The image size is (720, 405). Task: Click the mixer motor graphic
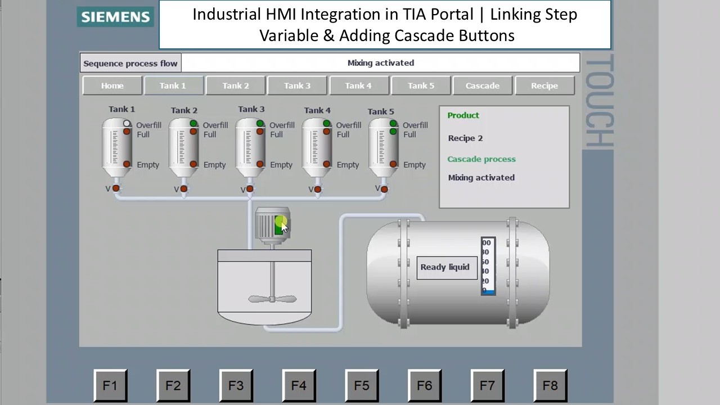(272, 225)
